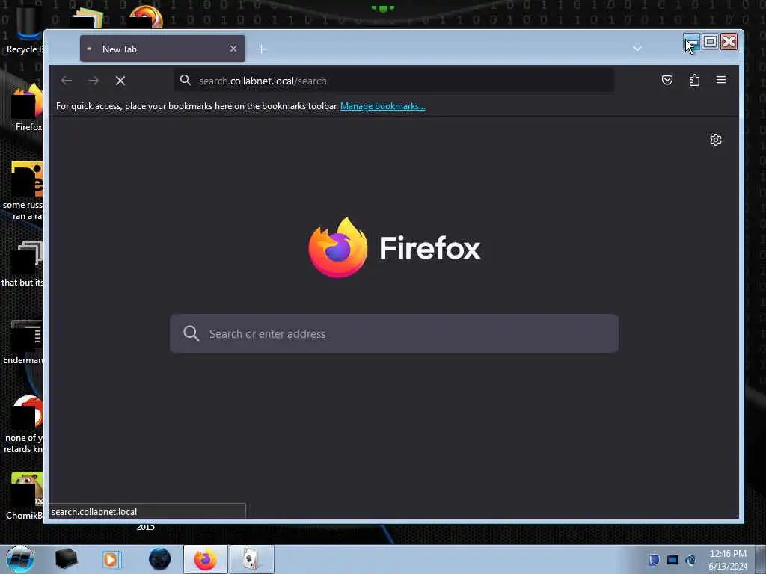Click the network globe tray icon

[690, 559]
